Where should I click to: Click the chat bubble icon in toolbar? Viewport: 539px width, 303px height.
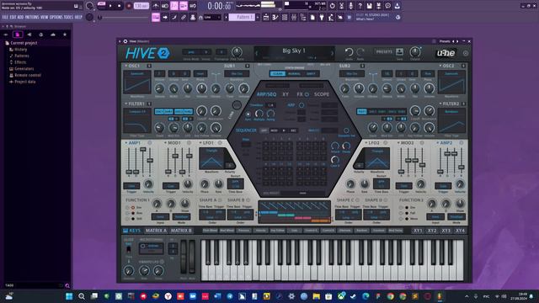click(387, 6)
